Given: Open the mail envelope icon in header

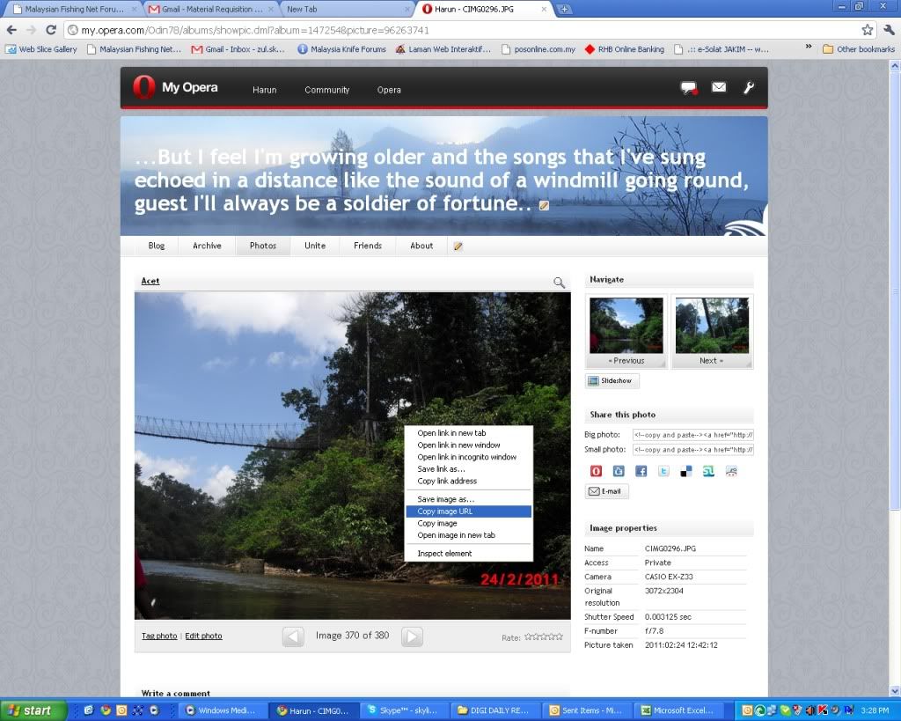Looking at the screenshot, I should tap(719, 88).
